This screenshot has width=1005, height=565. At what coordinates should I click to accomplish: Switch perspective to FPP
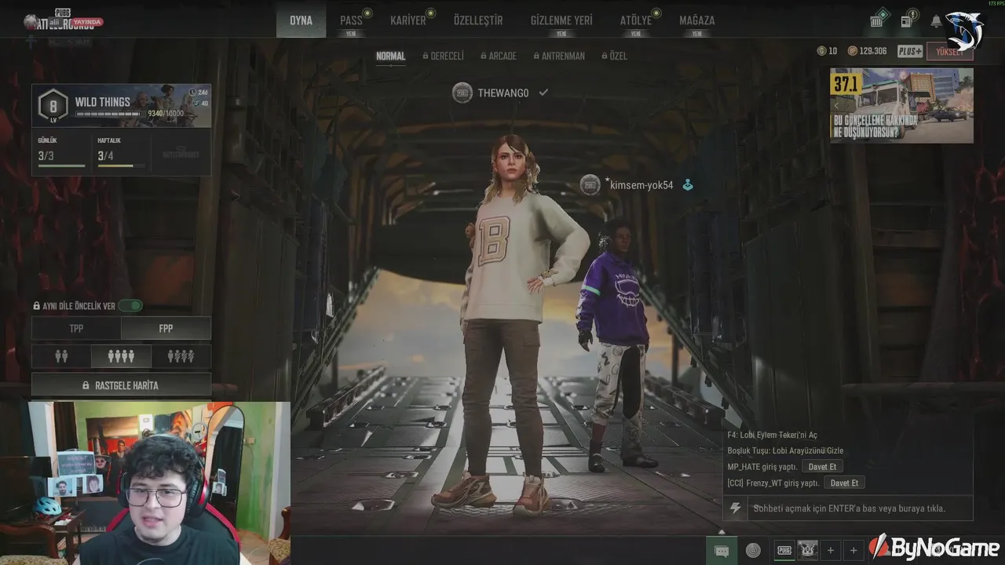[x=166, y=328]
